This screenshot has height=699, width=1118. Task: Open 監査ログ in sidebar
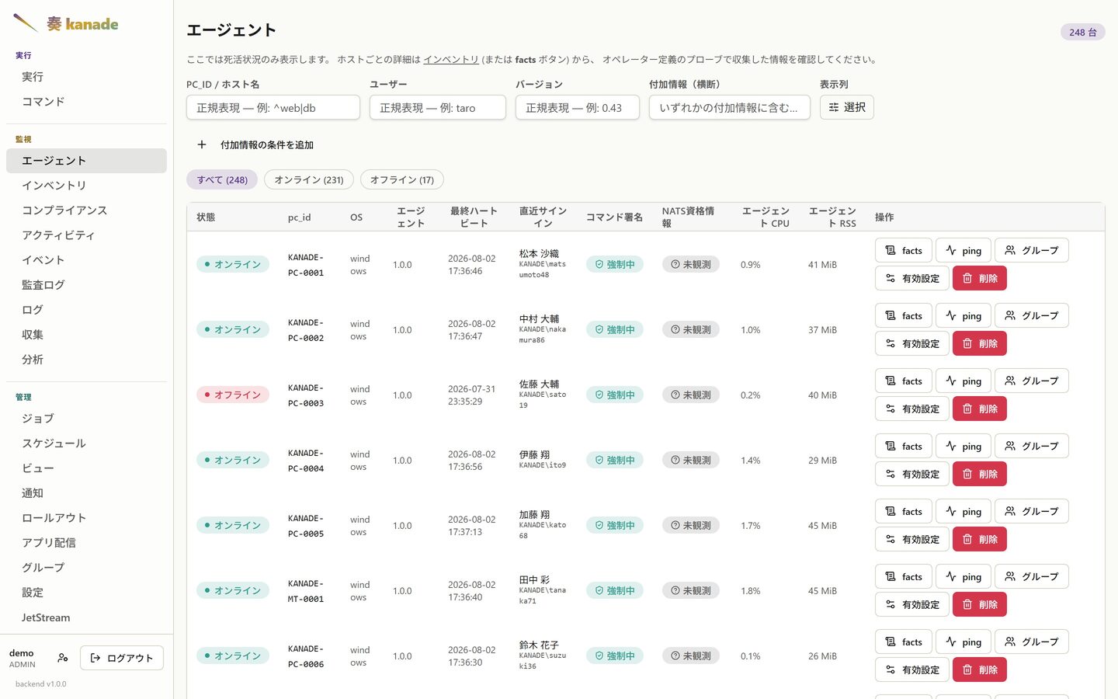point(86,285)
